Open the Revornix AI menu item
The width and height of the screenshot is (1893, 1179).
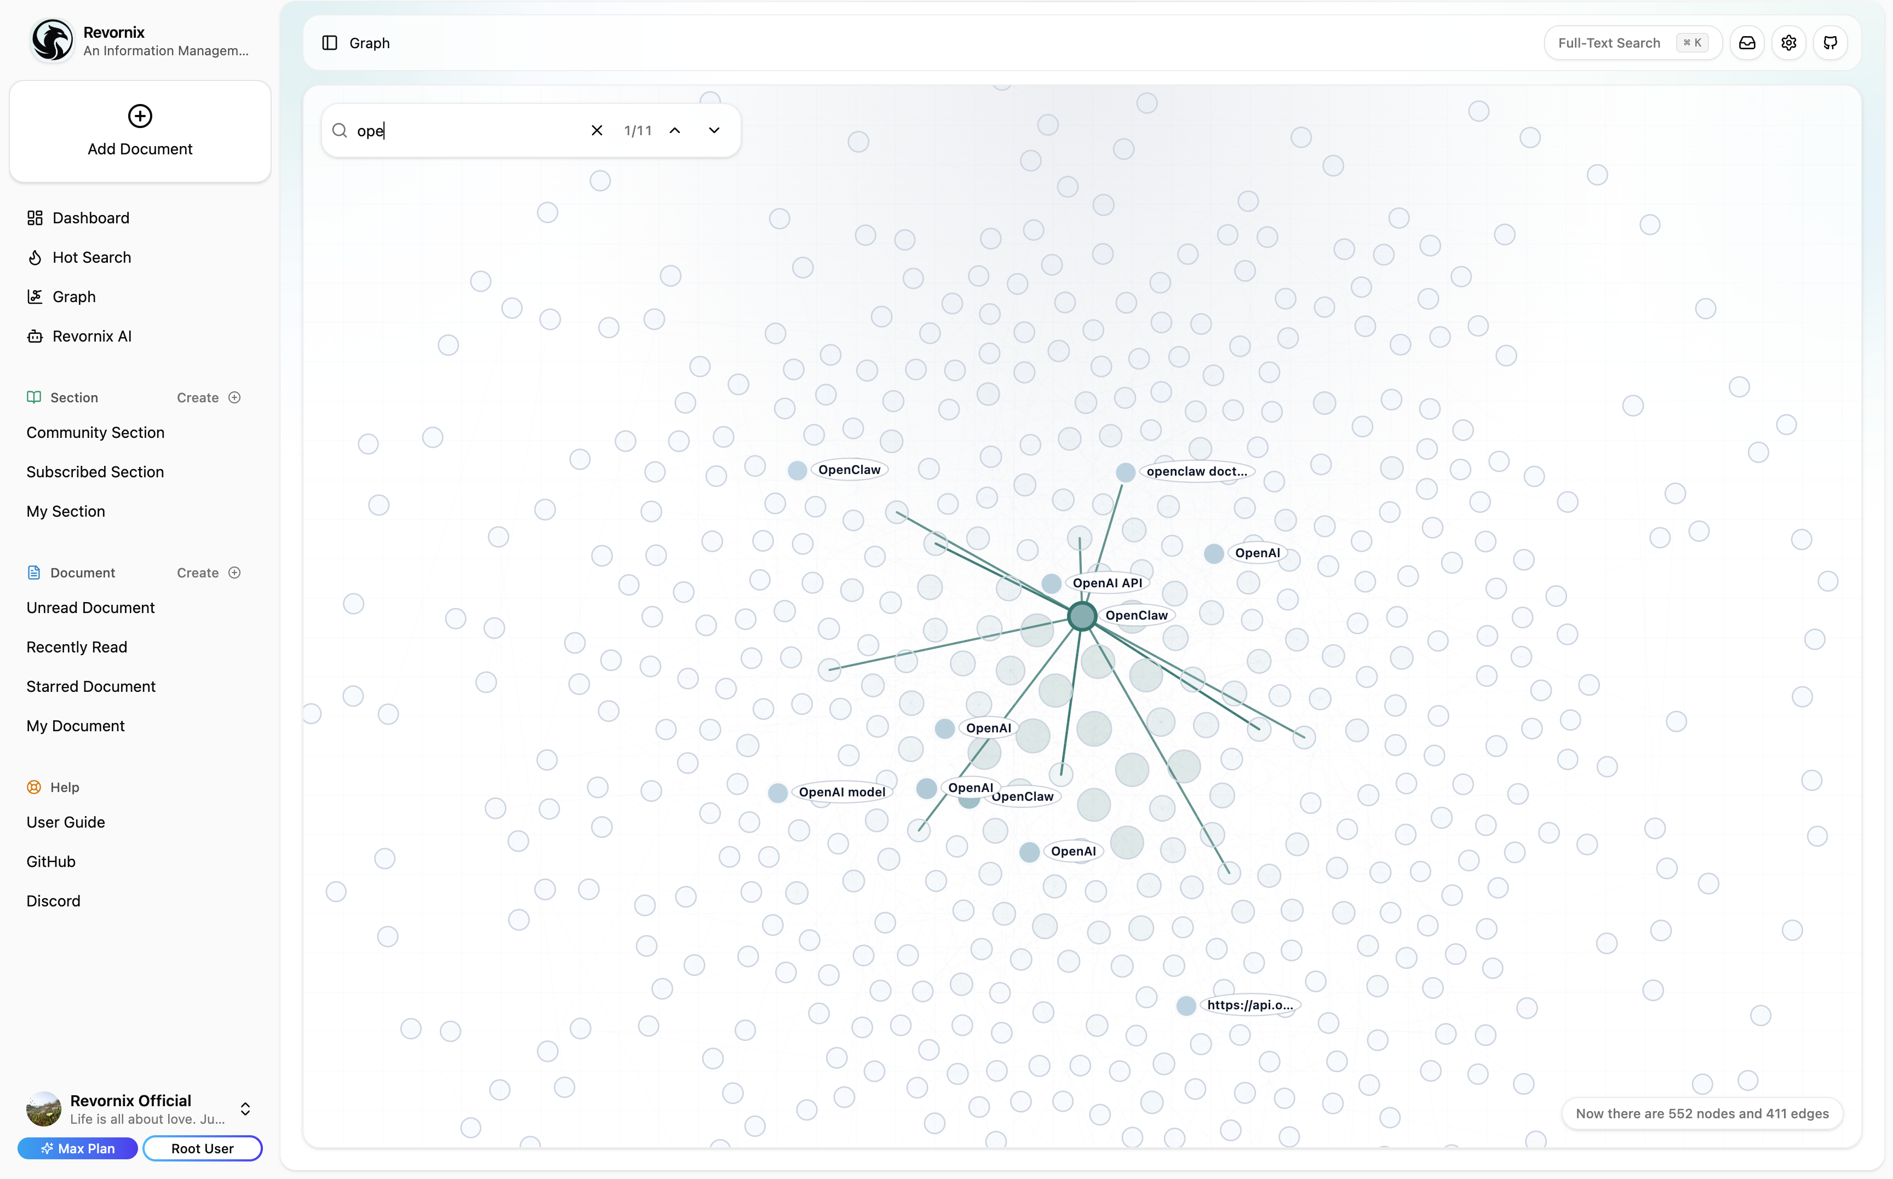pos(91,336)
